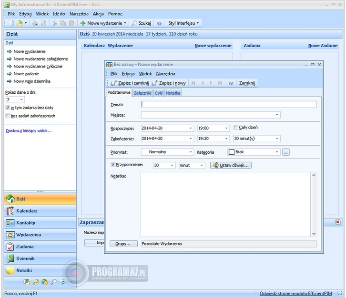The height and width of the screenshot is (298, 346).
Task: Open the Priorytet dropdown showing Normalny
Action: tap(191, 152)
